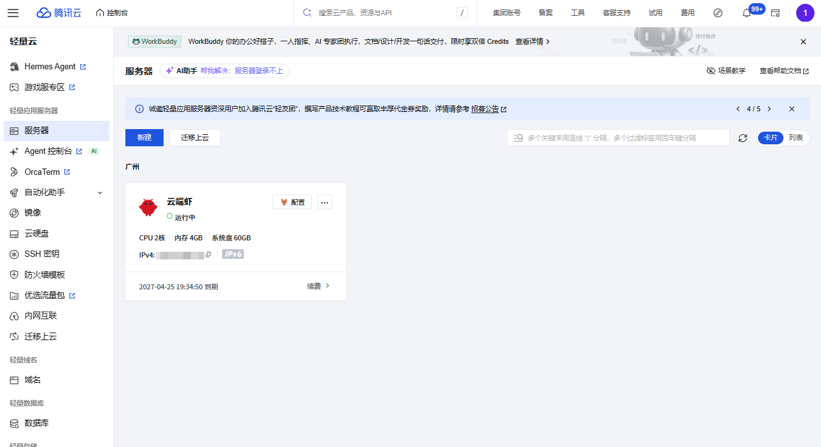This screenshot has width=821, height=447.
Task: Switch to 卡片 view
Action: tap(771, 138)
